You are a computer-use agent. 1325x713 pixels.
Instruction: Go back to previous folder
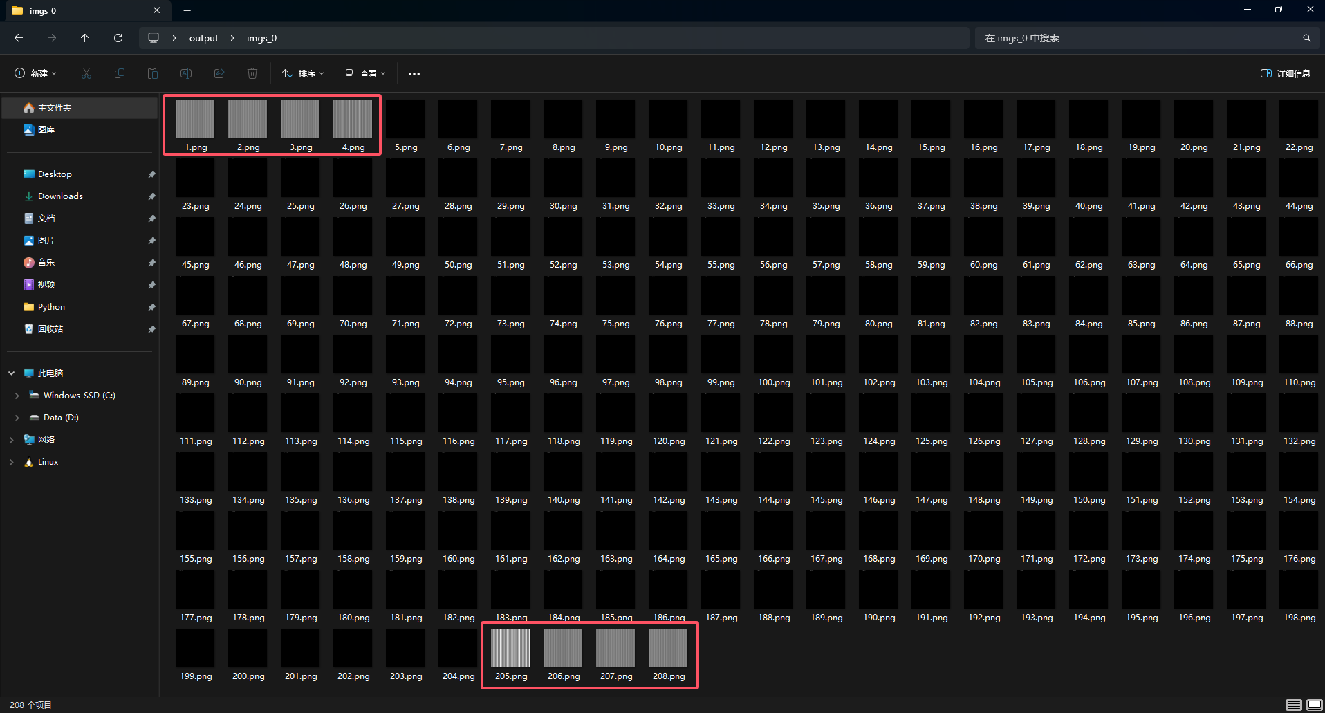click(x=19, y=38)
